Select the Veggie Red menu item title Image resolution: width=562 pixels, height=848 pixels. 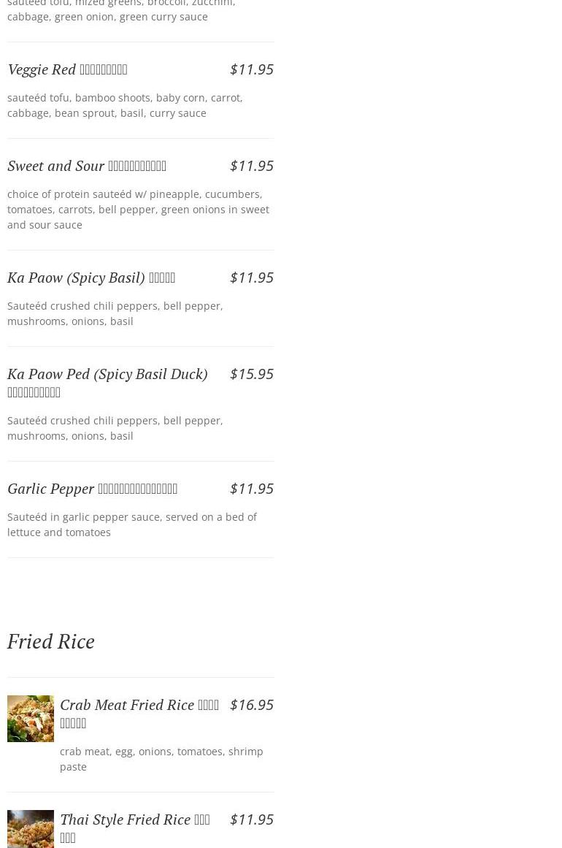pos(67,69)
